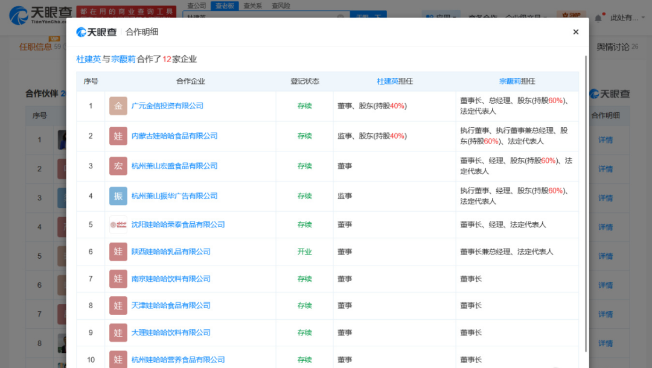Viewport: 652px width, 368px height.
Task: Open 内蒙古娃哈哈食品有限公司 link
Action: [x=174, y=136]
